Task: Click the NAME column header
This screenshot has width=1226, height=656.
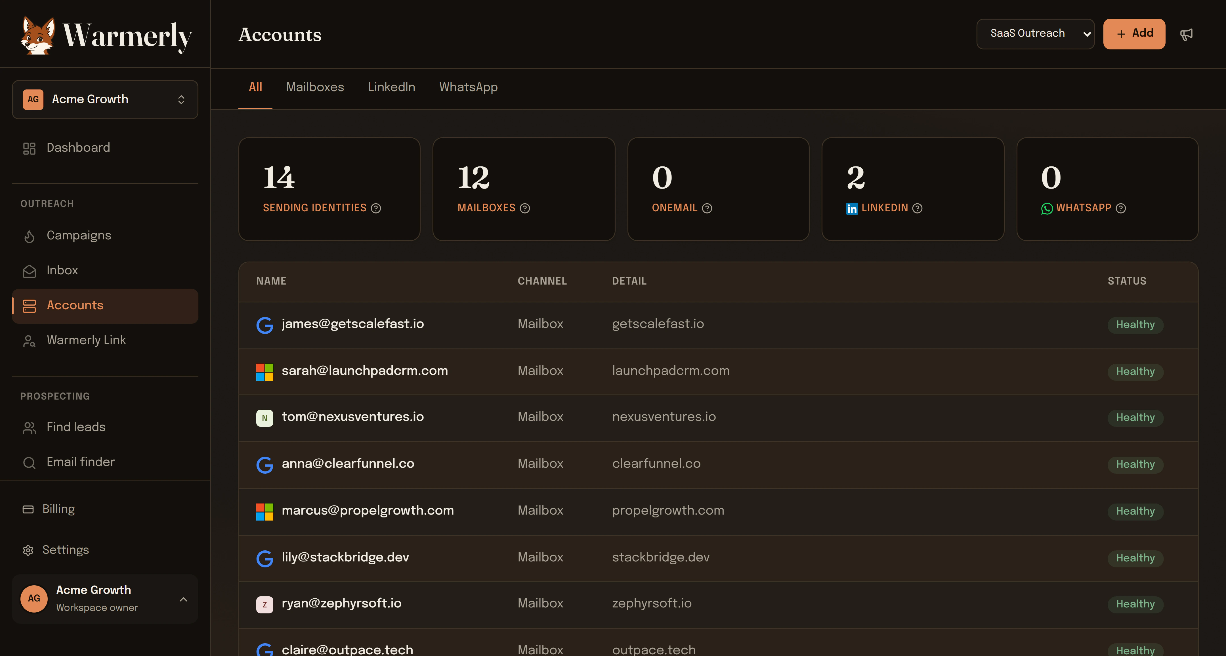Action: [x=271, y=281]
